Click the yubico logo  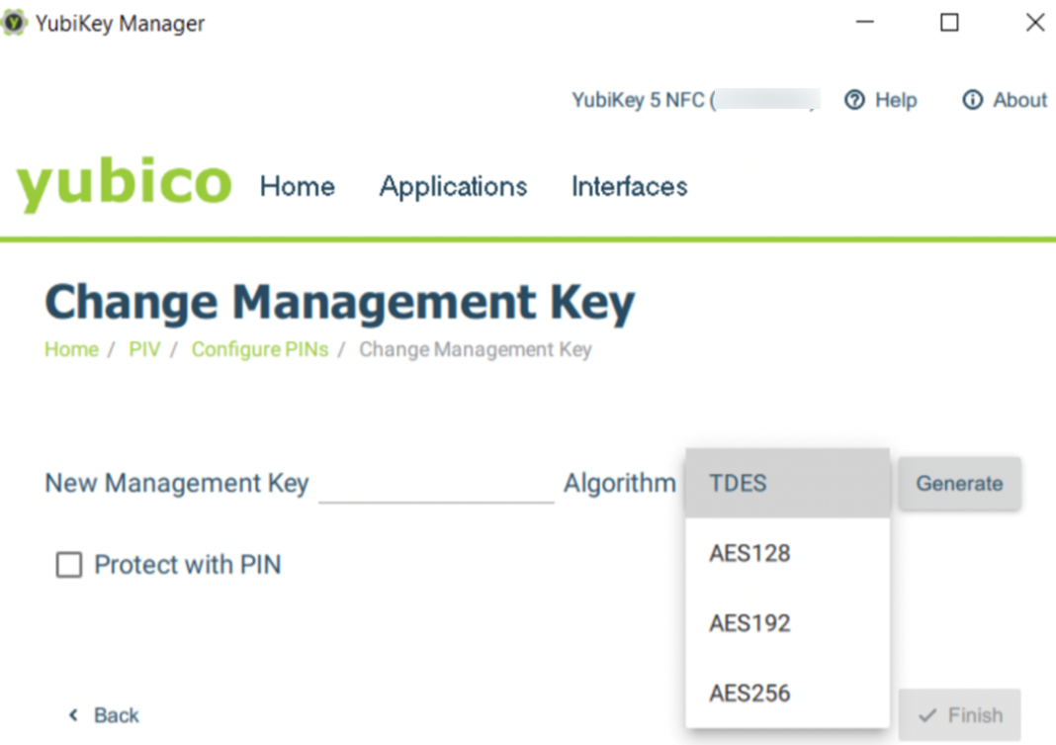coord(123,186)
